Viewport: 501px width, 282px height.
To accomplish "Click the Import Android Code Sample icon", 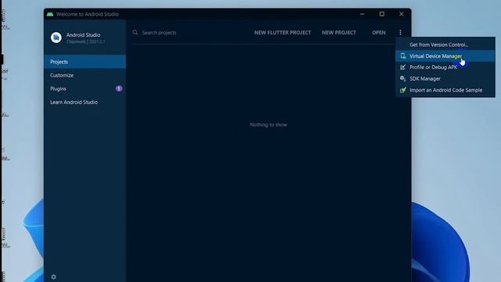I will (x=403, y=90).
